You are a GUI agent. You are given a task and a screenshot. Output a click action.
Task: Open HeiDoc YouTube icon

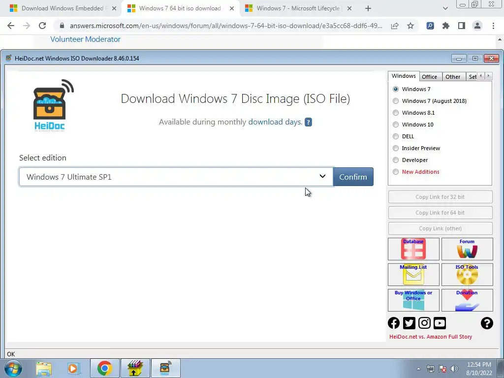click(440, 323)
